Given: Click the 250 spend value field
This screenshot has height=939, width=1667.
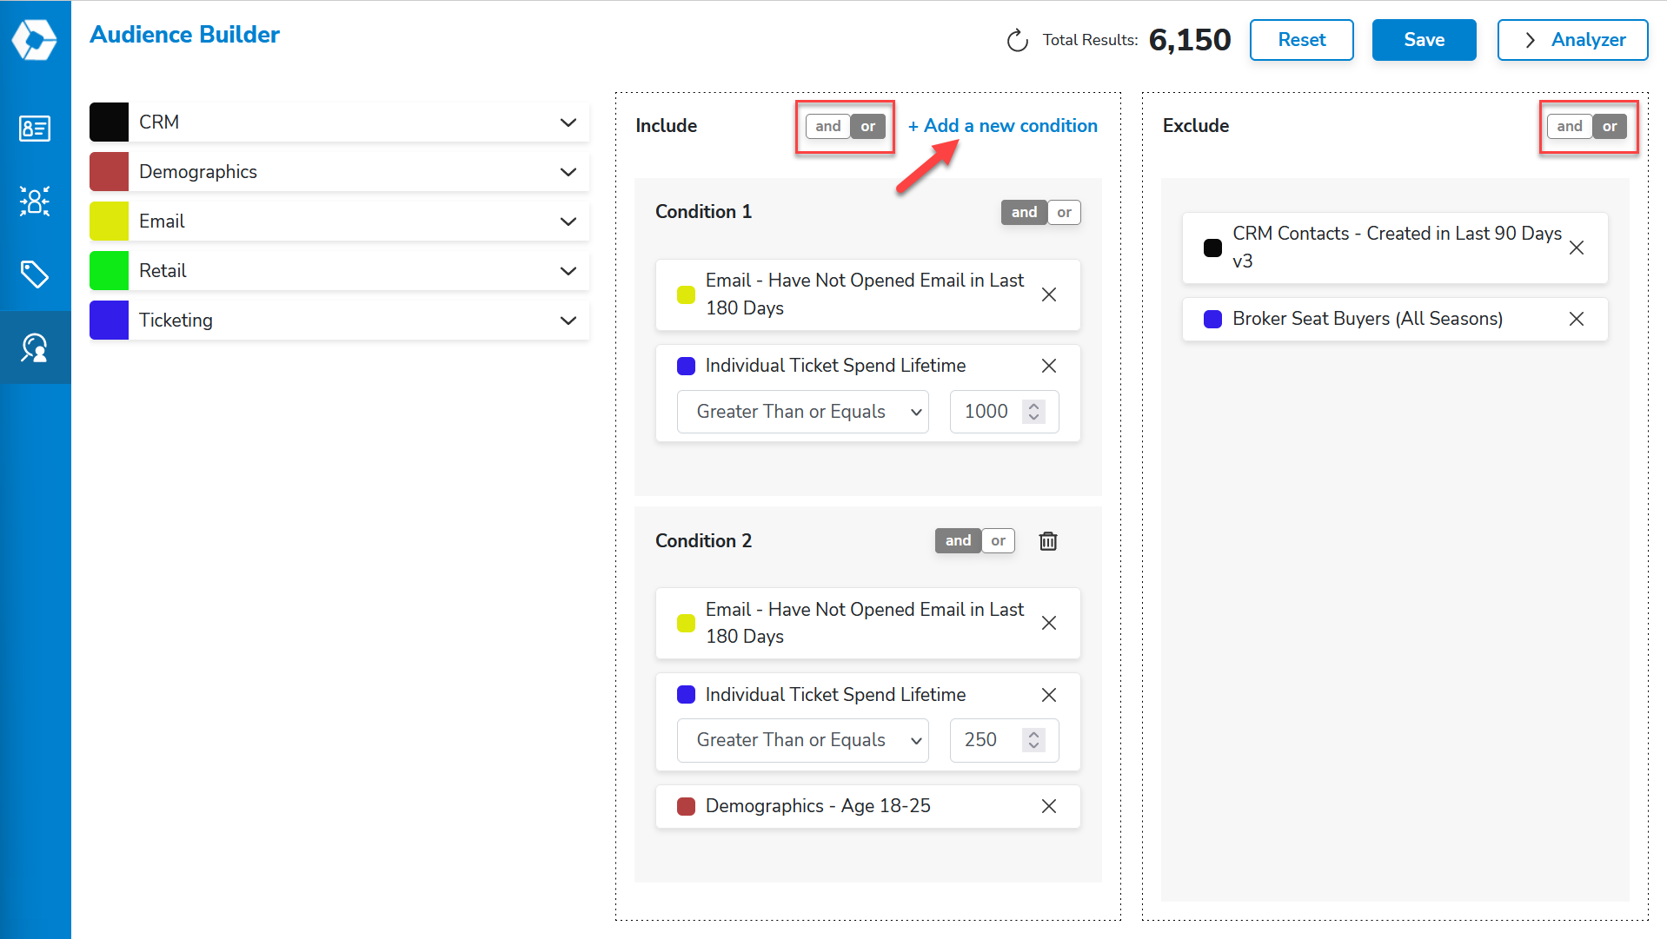Looking at the screenshot, I should (1004, 740).
